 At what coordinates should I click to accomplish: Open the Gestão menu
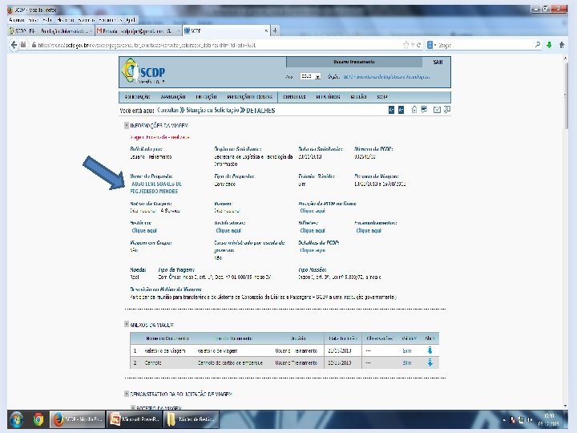[x=358, y=97]
